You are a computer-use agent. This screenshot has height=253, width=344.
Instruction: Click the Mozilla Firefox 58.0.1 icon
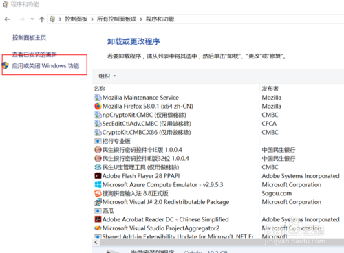98,107
